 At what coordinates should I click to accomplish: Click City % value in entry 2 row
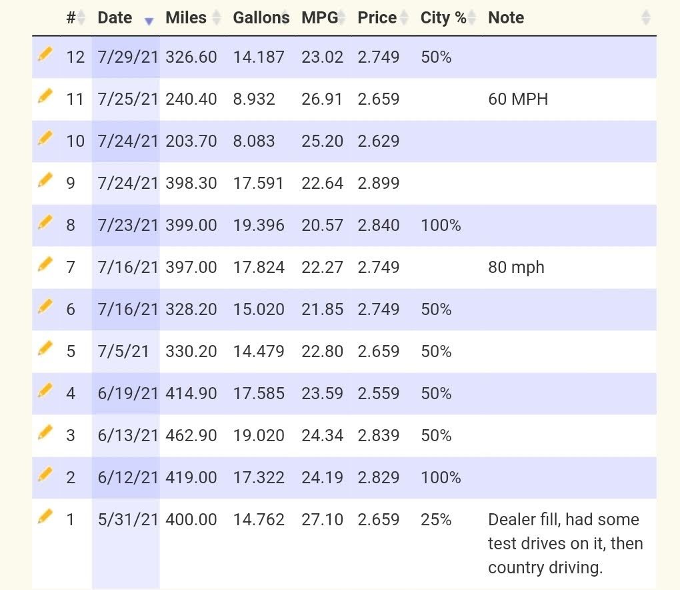pyautogui.click(x=441, y=478)
